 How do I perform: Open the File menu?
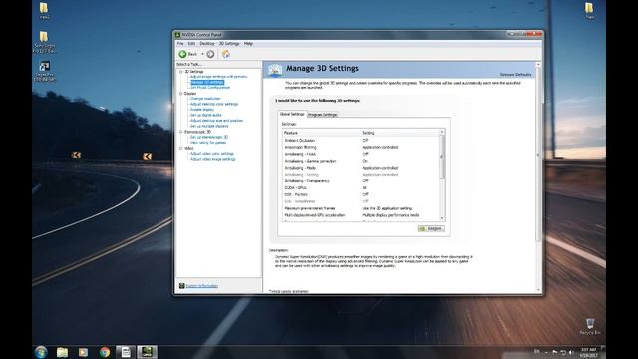[x=180, y=44]
